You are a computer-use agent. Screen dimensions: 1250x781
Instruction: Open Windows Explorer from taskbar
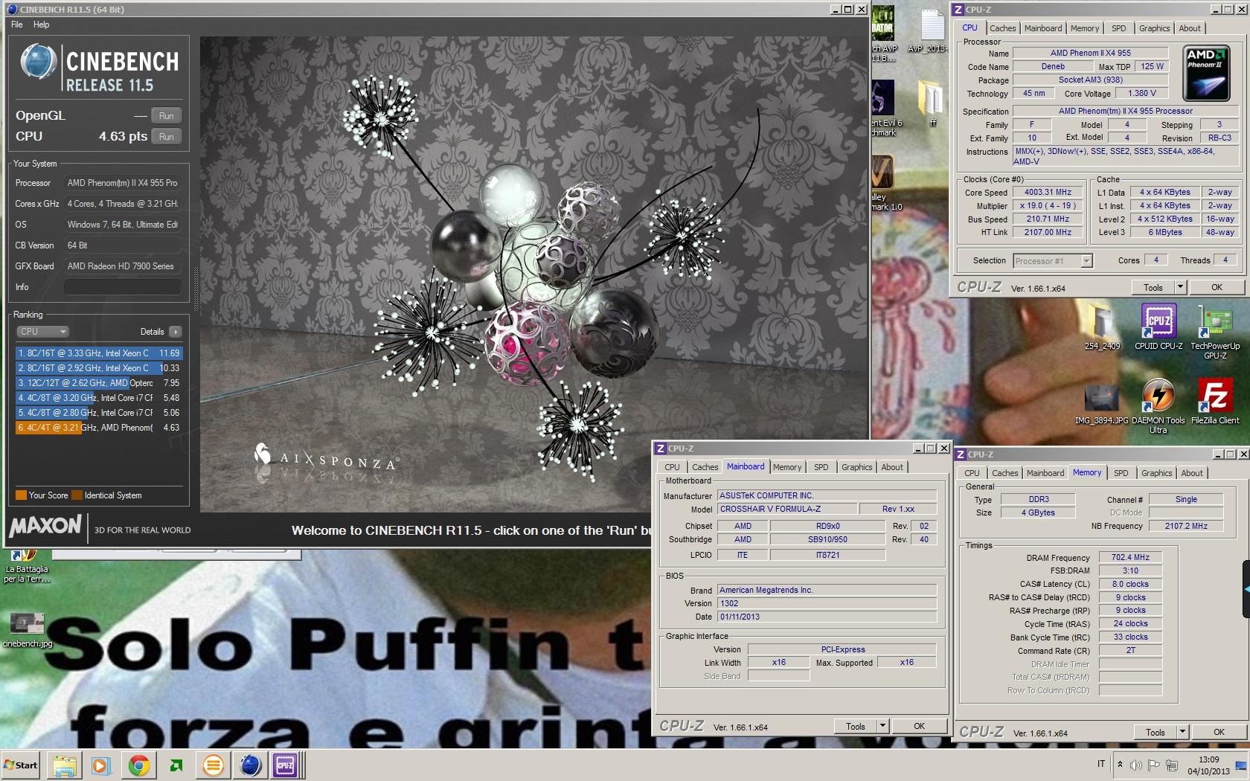(65, 765)
